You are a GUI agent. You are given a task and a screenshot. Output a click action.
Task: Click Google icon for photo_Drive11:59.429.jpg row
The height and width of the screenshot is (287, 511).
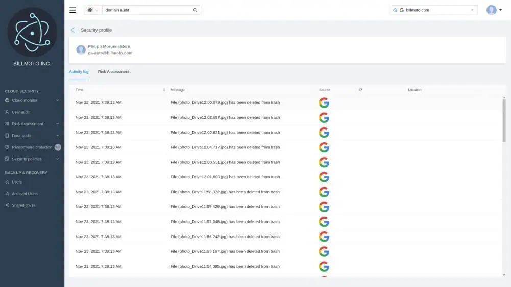click(324, 207)
